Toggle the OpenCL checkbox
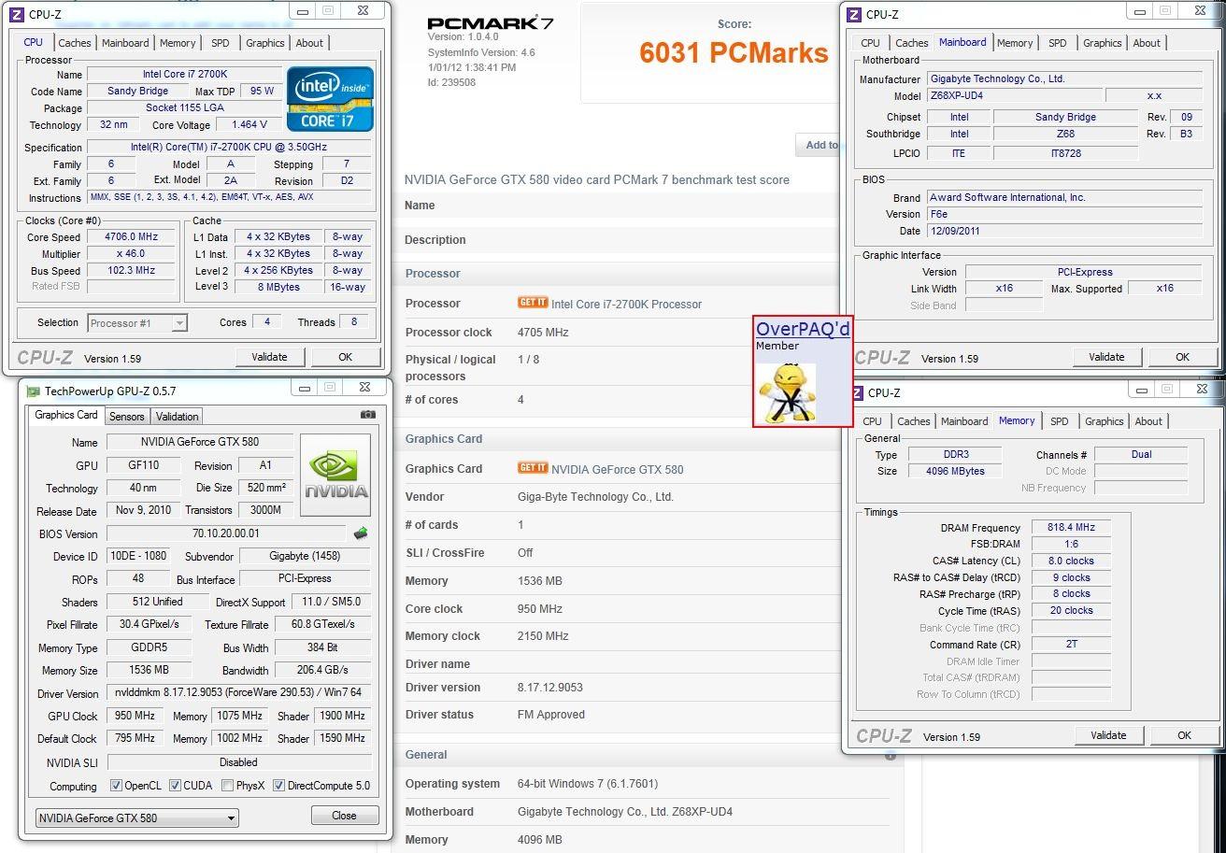The image size is (1226, 853). pyautogui.click(x=117, y=786)
